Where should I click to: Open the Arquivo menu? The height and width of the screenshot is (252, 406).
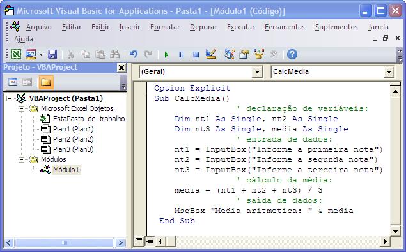click(x=39, y=27)
